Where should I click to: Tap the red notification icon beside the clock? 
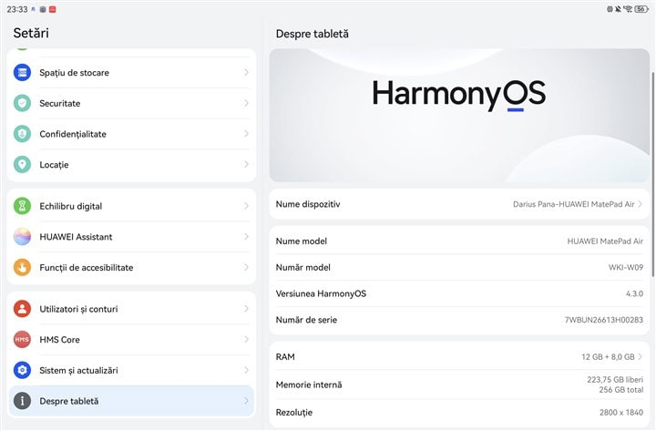(x=52, y=9)
